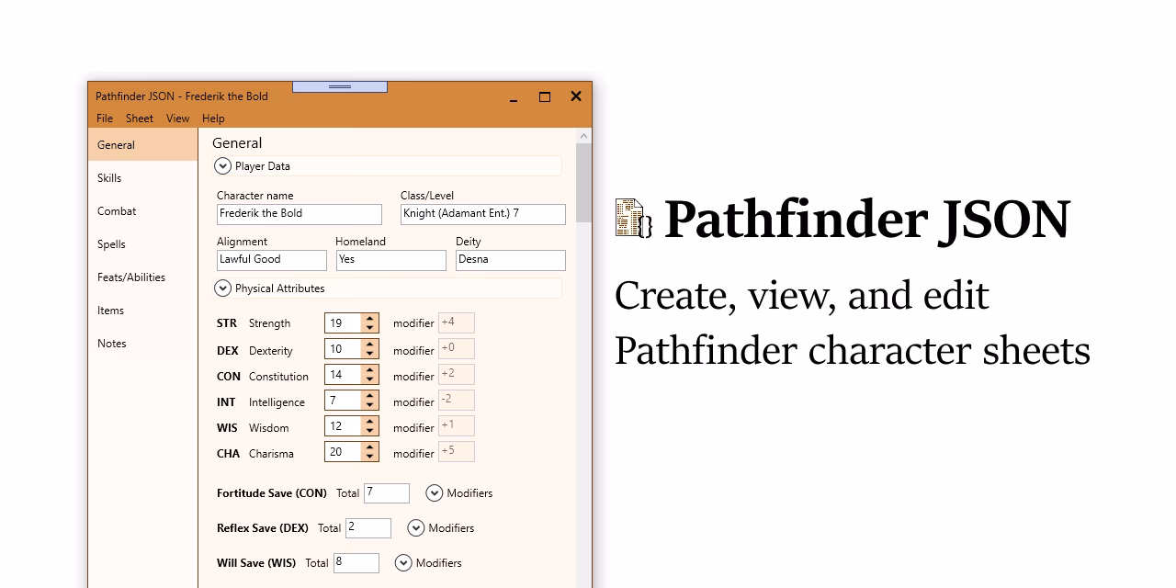Image resolution: width=1176 pixels, height=588 pixels.
Task: Maximize the Pathfinder JSON window
Action: coord(545,96)
